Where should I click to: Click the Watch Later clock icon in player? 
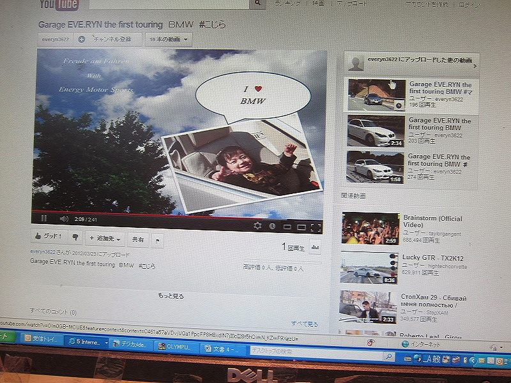click(x=272, y=226)
